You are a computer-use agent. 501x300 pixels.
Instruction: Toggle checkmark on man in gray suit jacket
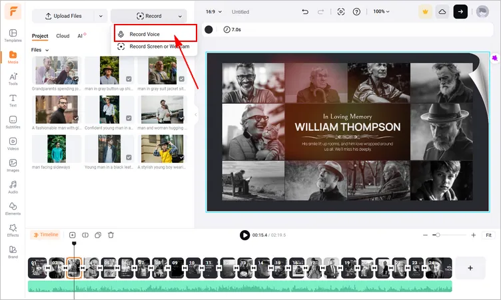tap(181, 79)
